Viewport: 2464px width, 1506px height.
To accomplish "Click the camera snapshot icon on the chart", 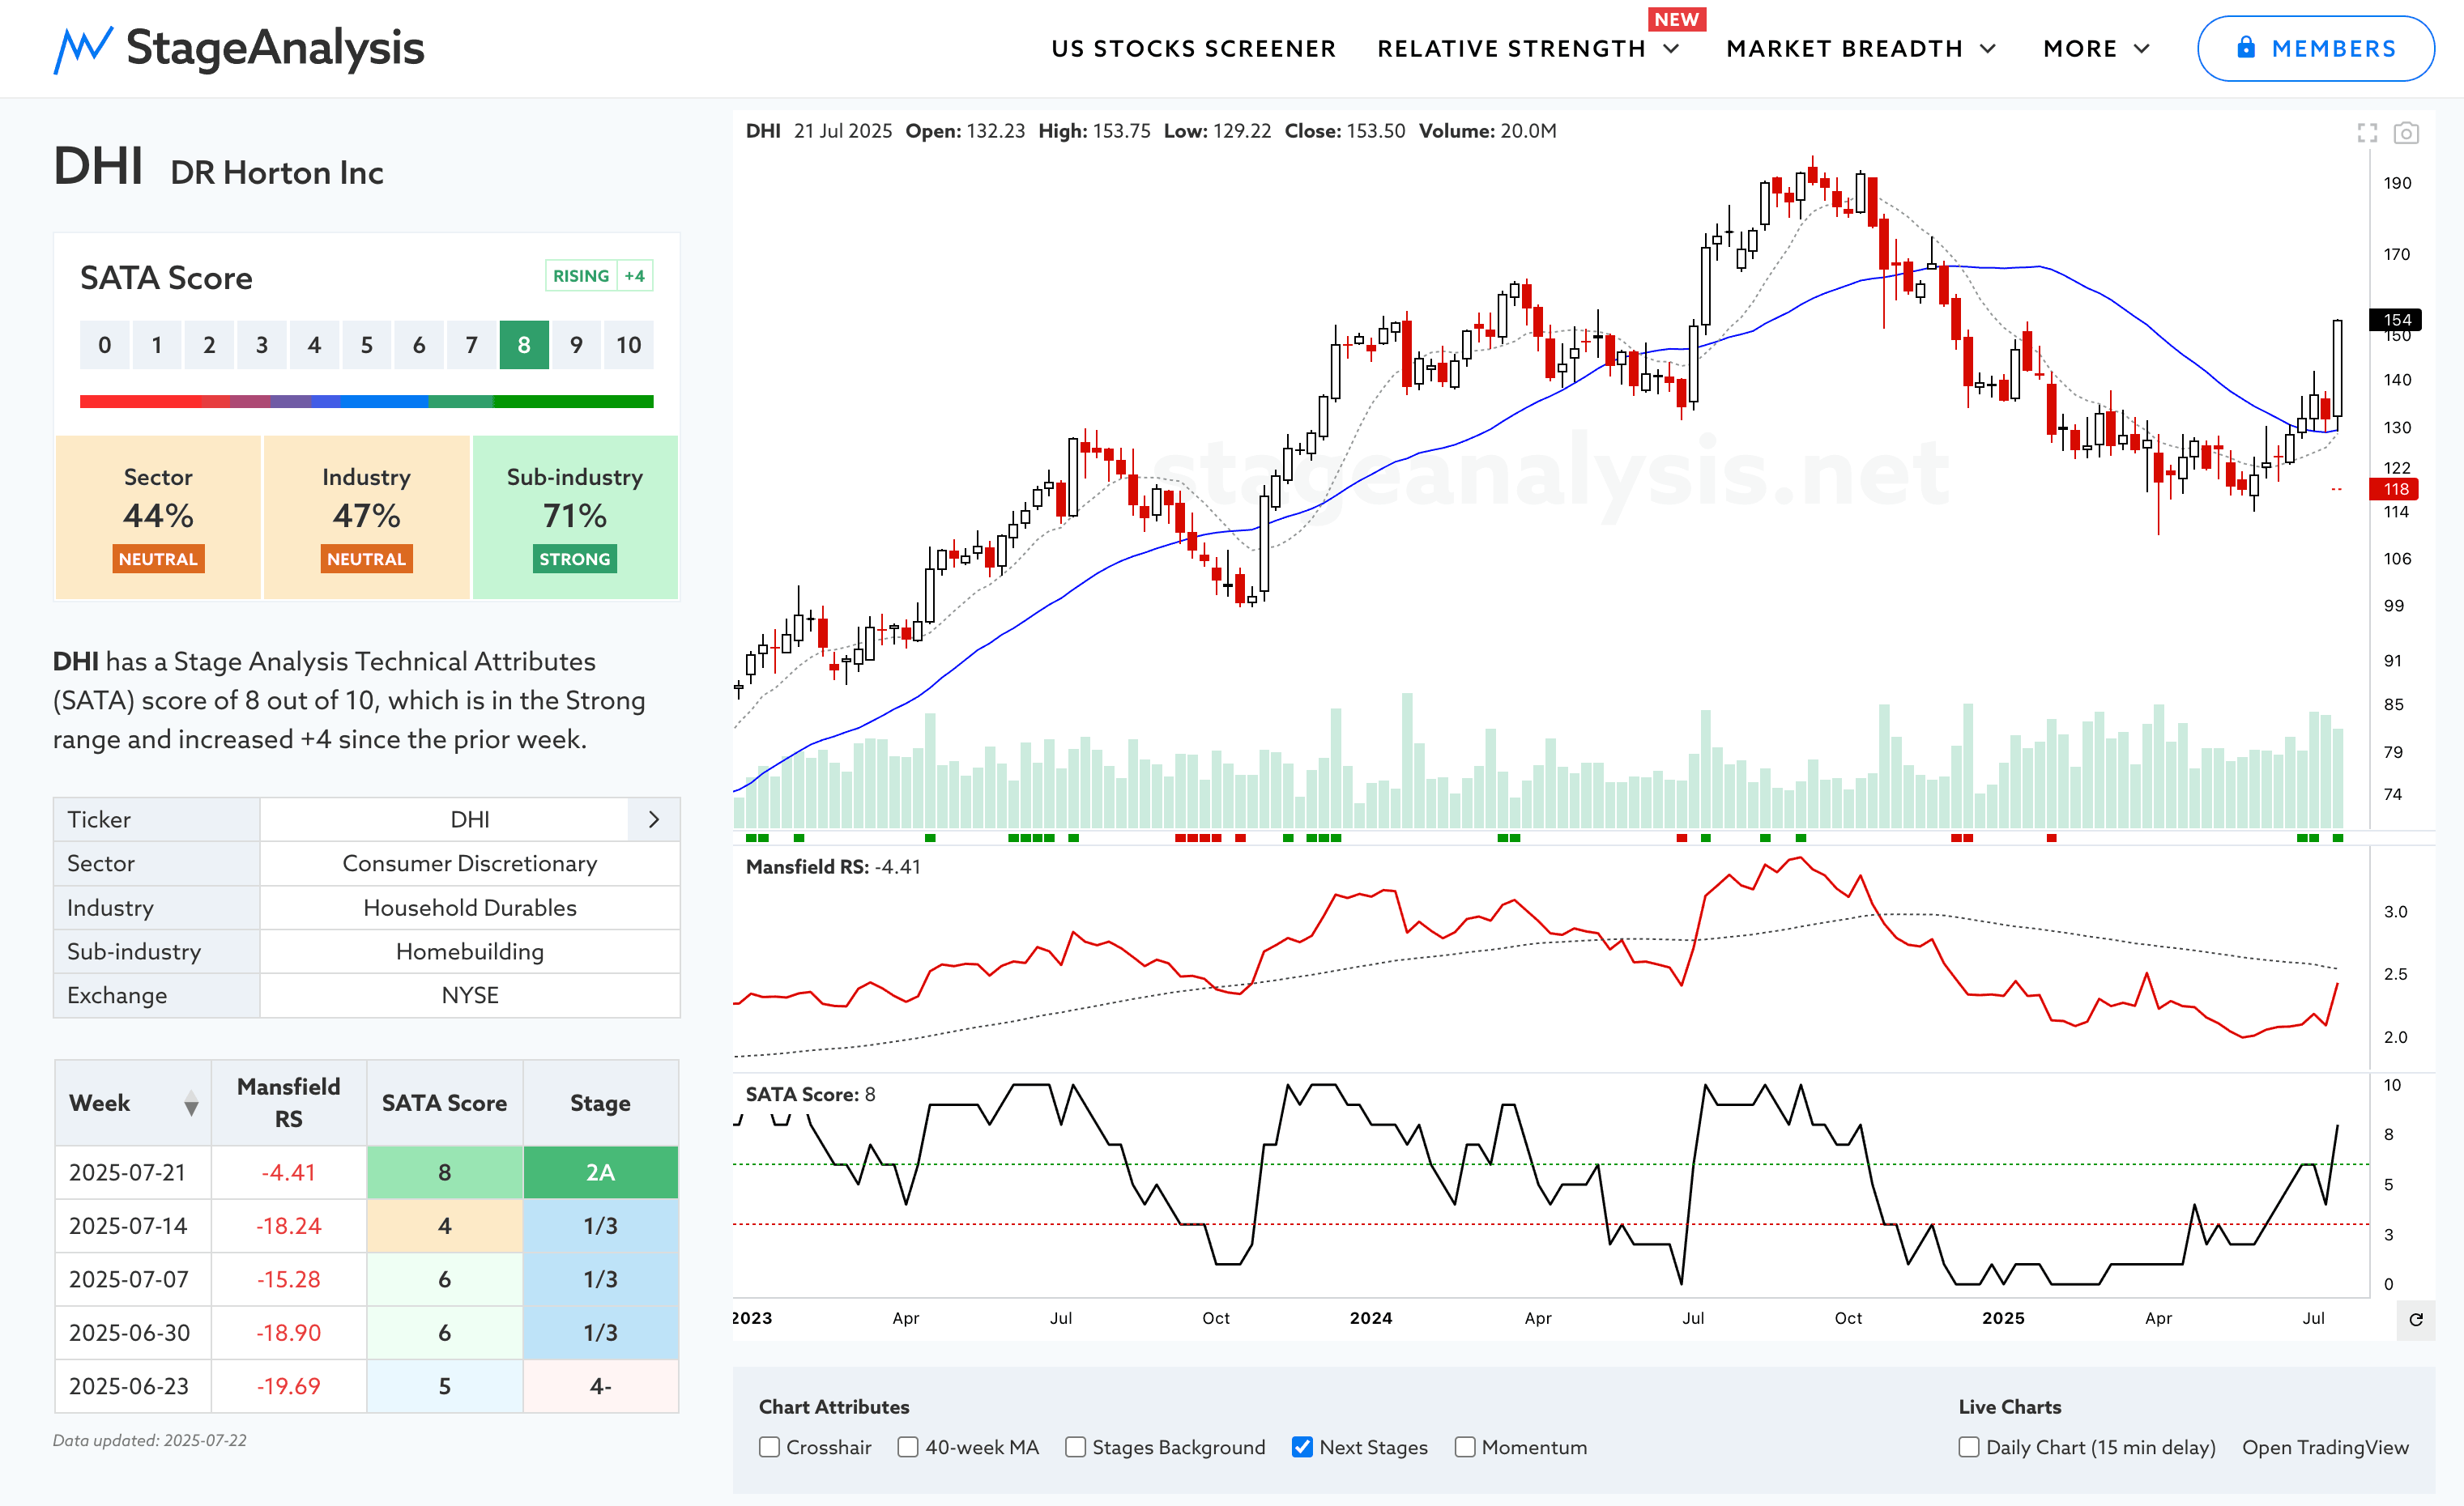I will pyautogui.click(x=2406, y=133).
